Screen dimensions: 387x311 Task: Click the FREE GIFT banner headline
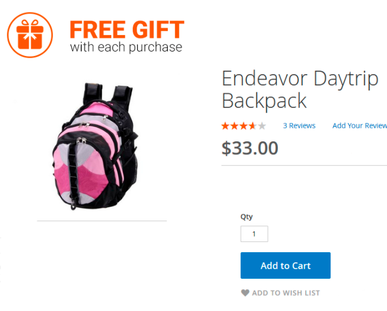[x=127, y=29]
